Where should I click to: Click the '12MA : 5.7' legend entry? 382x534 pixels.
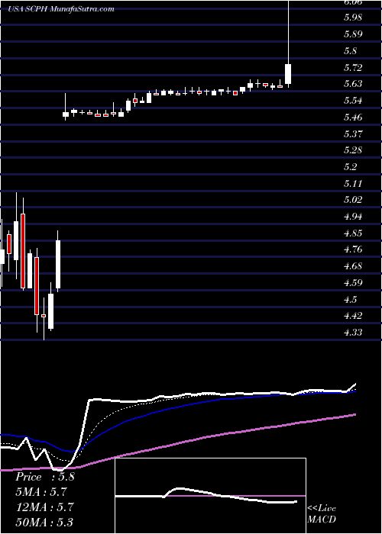click(44, 507)
